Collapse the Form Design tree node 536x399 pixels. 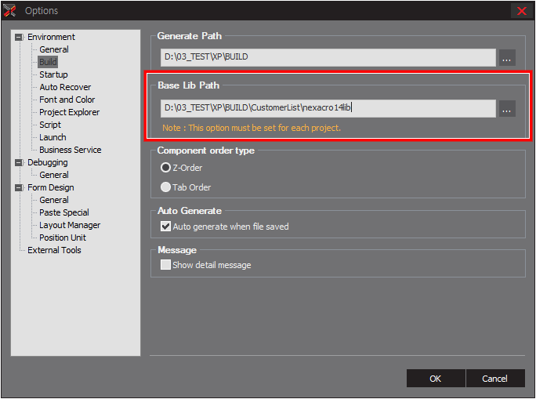(20, 187)
